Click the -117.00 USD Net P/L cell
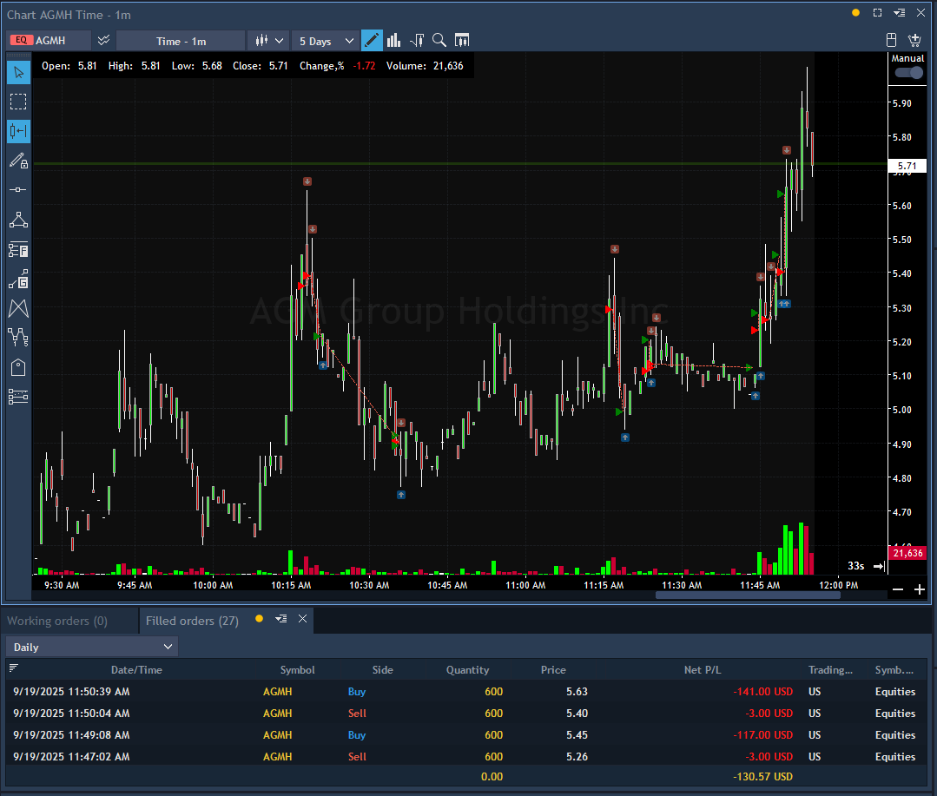Screen dimensions: 937x796 tap(762, 735)
